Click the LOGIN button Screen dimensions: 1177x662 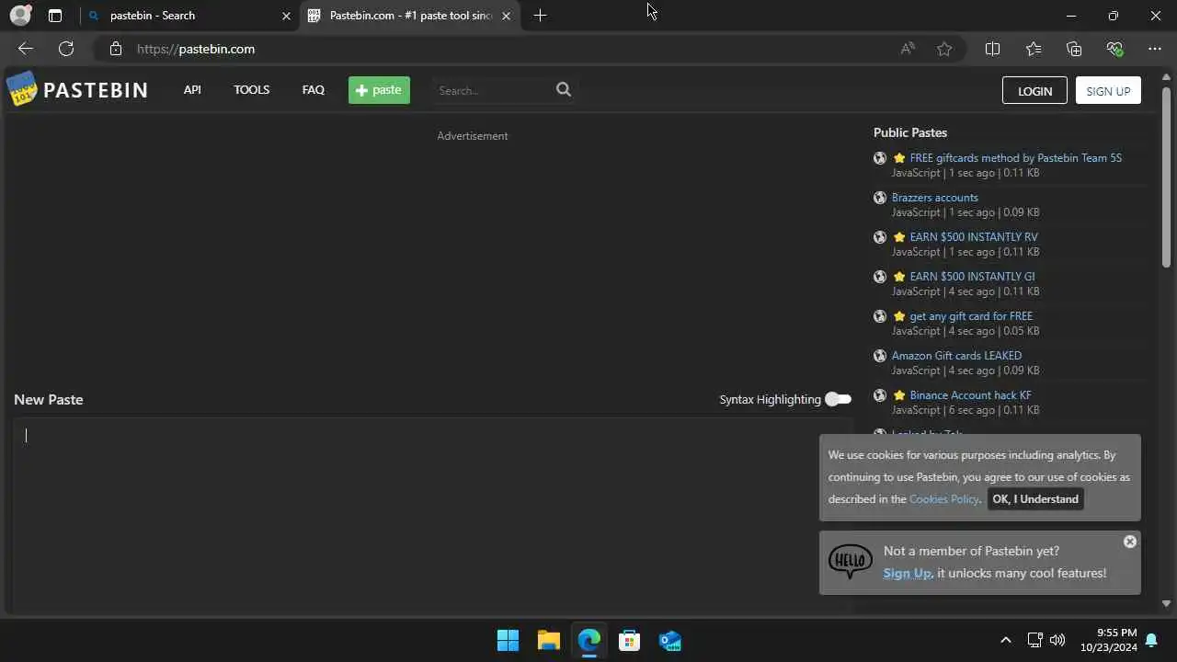tap(1034, 90)
